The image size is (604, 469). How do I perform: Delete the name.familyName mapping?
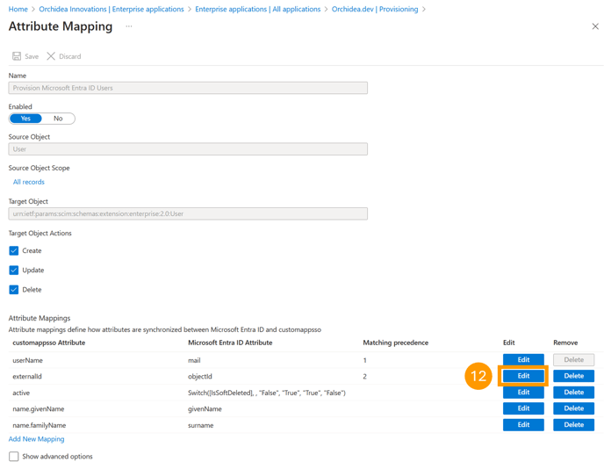point(573,425)
